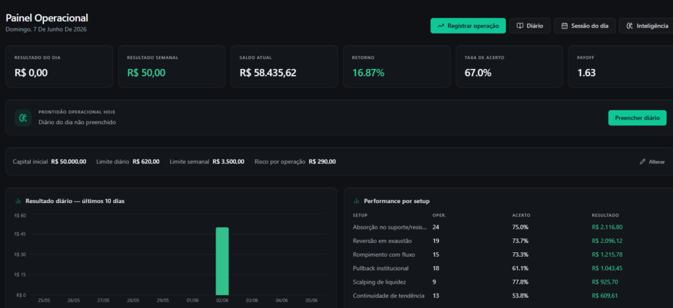The height and width of the screenshot is (308, 673).
Task: Open the Inteligência section
Action: pyautogui.click(x=647, y=26)
